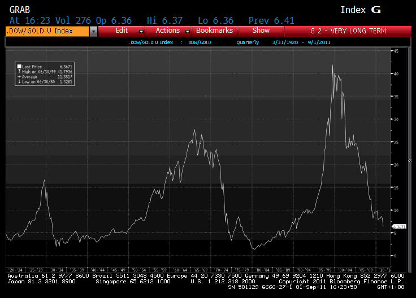This screenshot has height=298, width=416.
Task: Expand the Edit dropdown arrow
Action: click(141, 32)
